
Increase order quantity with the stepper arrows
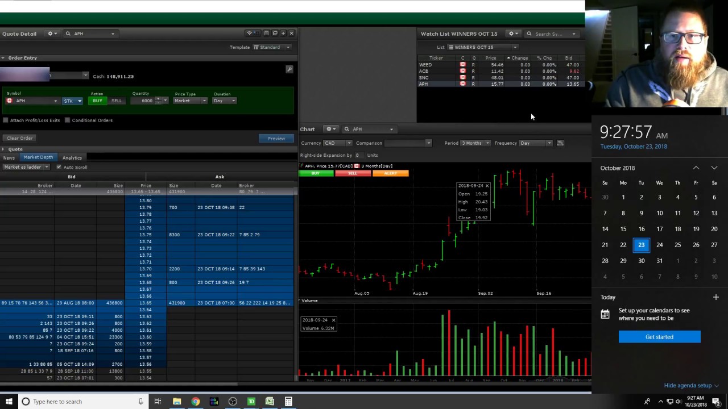[158, 99]
